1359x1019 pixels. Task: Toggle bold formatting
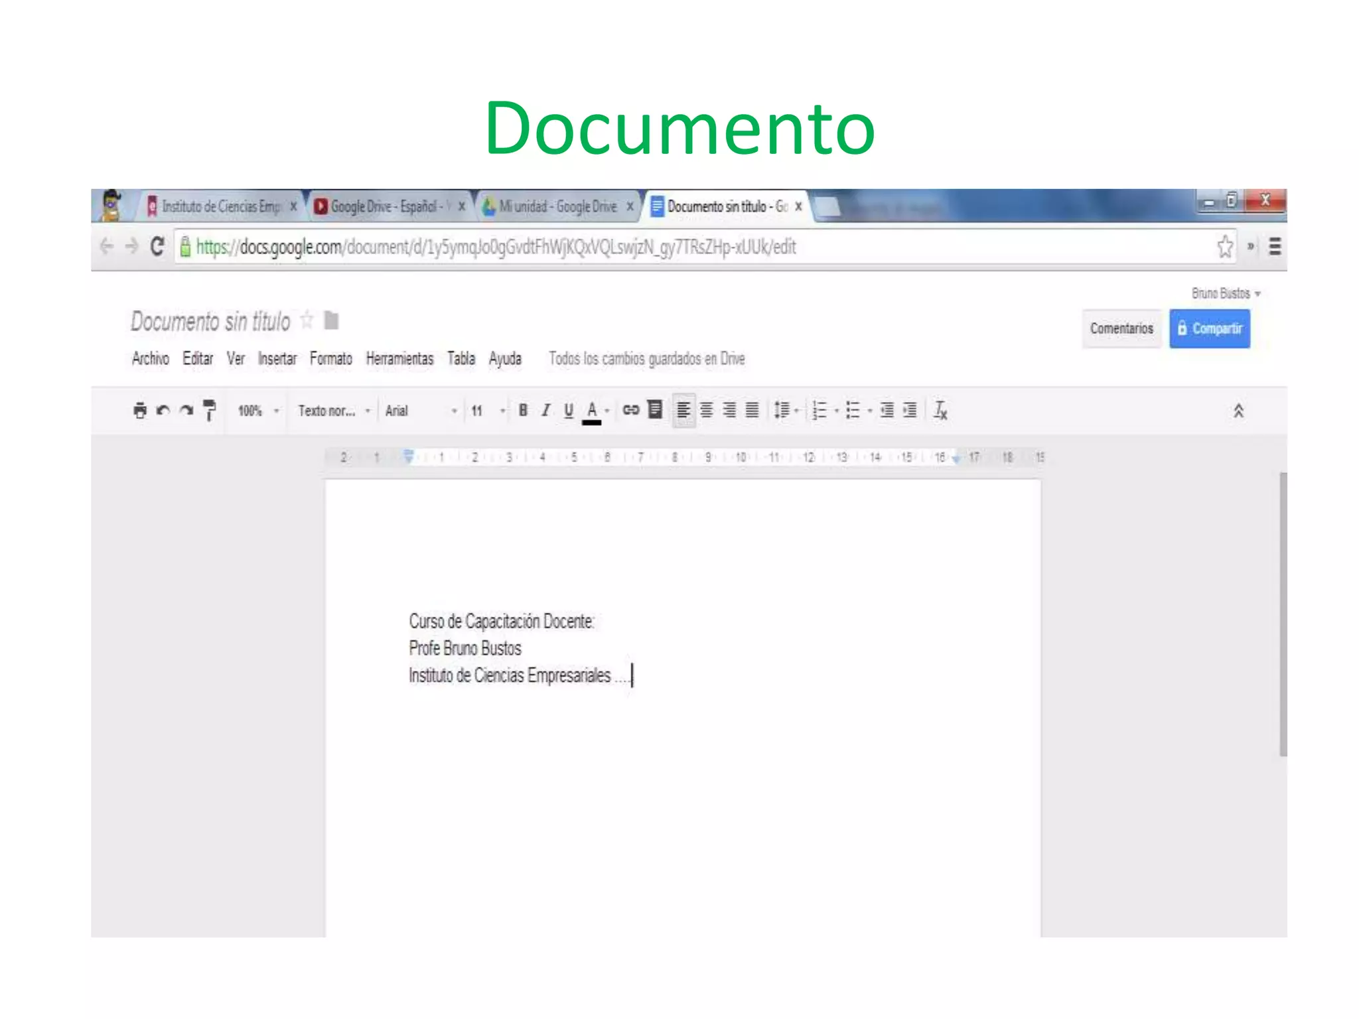coord(523,411)
